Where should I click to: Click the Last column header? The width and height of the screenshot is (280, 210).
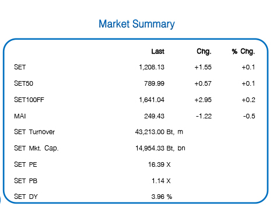click(x=158, y=51)
